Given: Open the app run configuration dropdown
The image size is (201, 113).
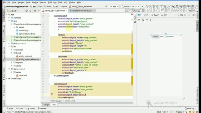Looking at the screenshot, I should click(x=114, y=6).
